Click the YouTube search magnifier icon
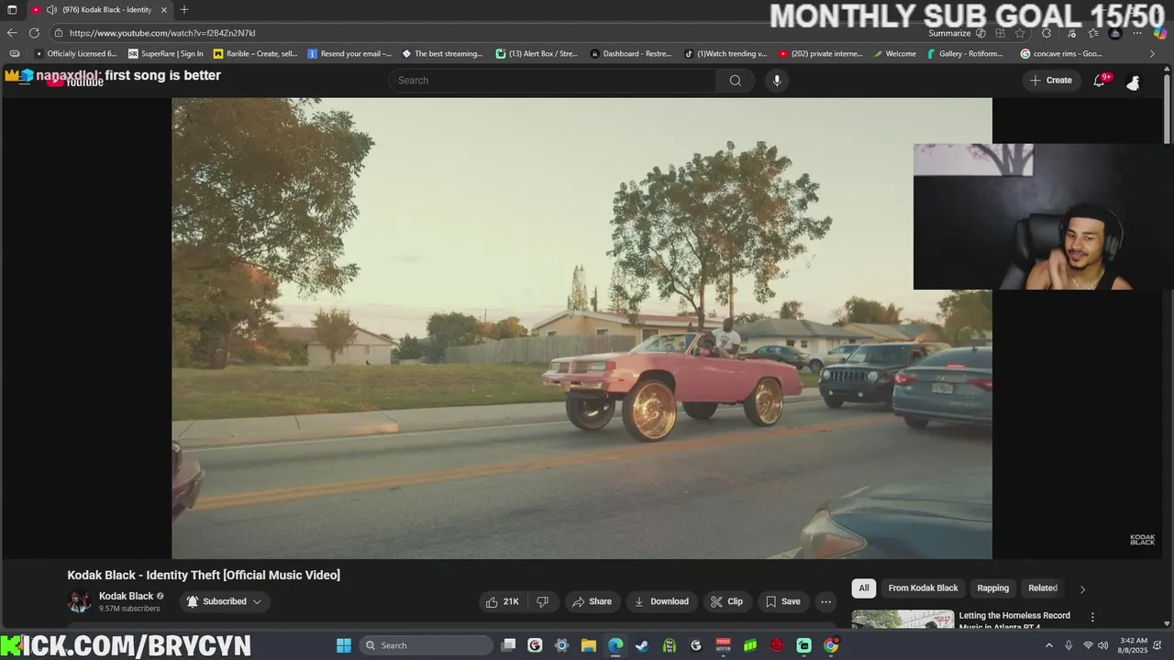Screen dimensions: 1174x660 735,81
